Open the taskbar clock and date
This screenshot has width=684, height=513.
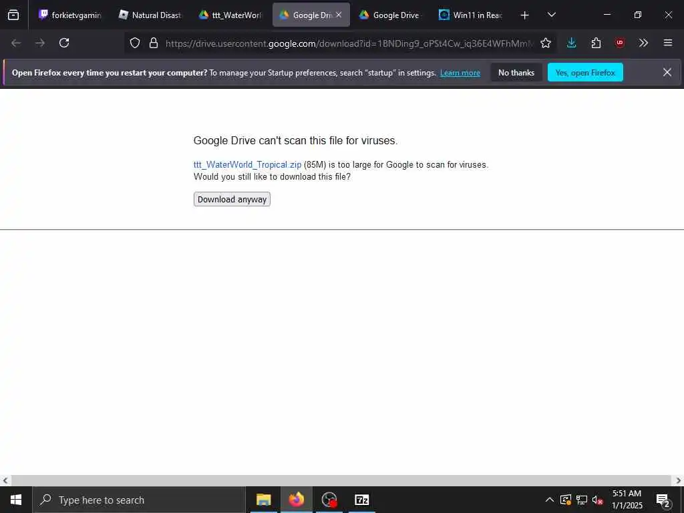pos(627,500)
